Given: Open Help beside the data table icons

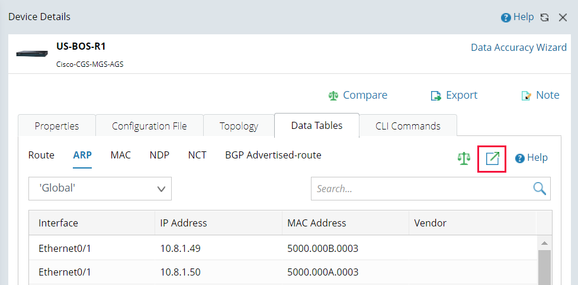Looking at the screenshot, I should [x=531, y=158].
